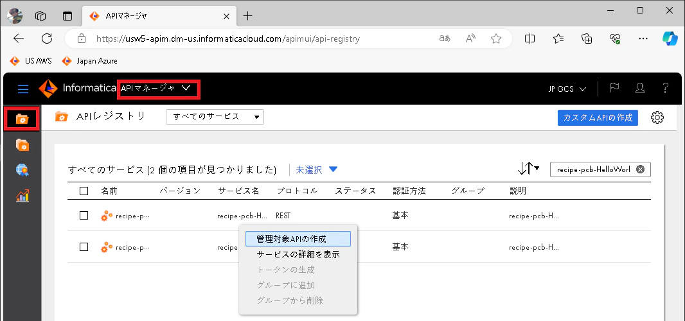Click the ステータス column header
The height and width of the screenshot is (321, 685).
[x=355, y=191]
